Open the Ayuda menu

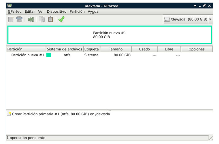93,11
